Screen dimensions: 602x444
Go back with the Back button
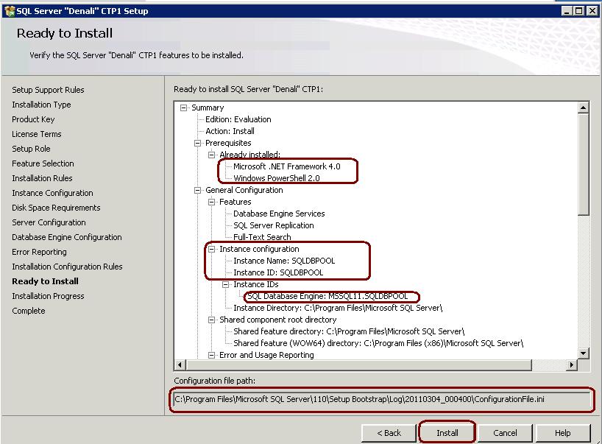(x=389, y=433)
